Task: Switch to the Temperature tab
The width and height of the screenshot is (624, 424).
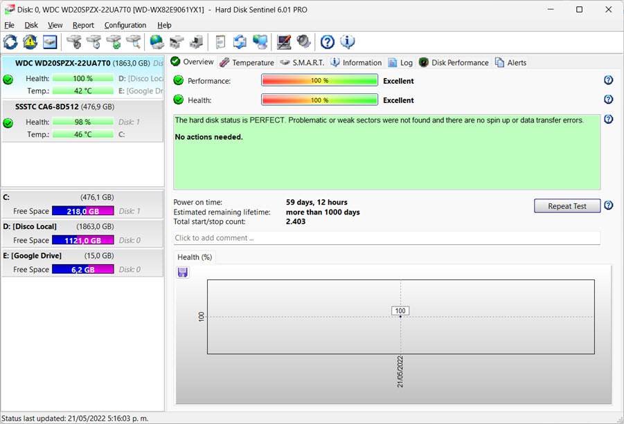Action: pos(247,62)
